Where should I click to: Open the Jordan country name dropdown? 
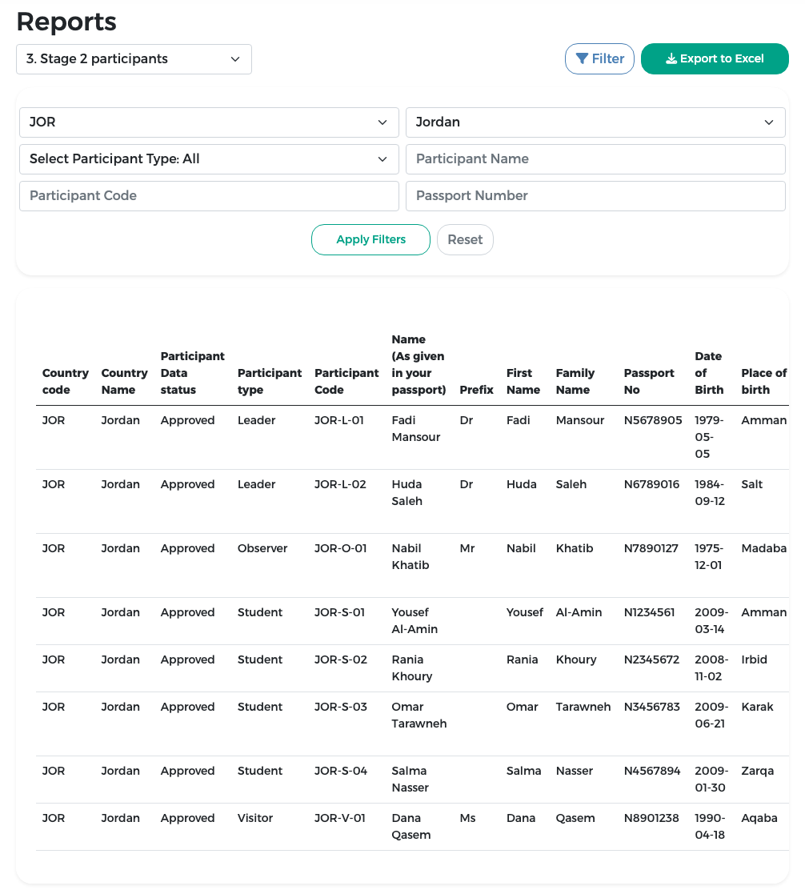tap(595, 122)
